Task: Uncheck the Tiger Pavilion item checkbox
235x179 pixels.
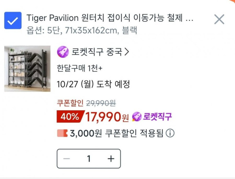Action: click(13, 20)
